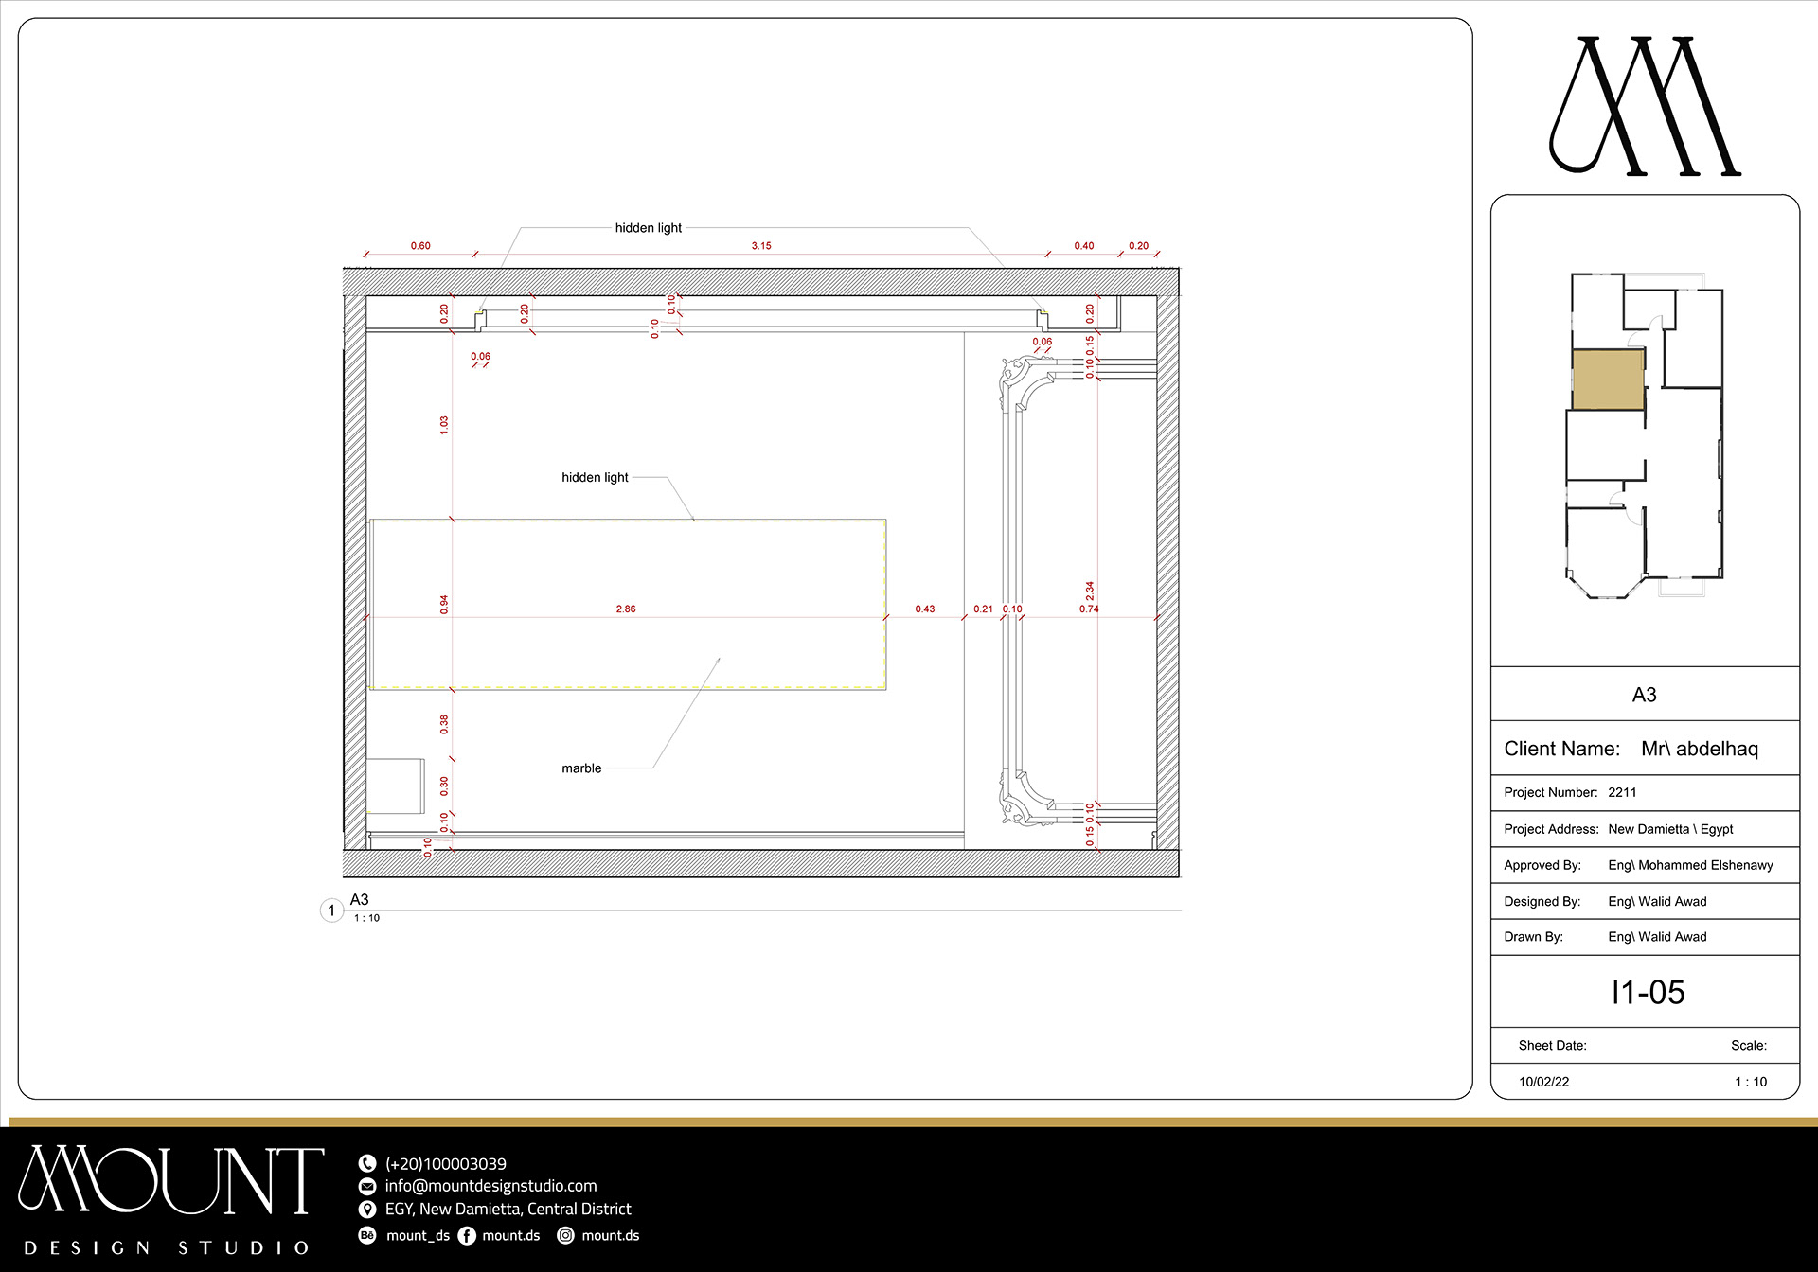Viewport: 1818px width, 1272px height.
Task: Click the phone number (+20)100003039
Action: click(x=445, y=1163)
